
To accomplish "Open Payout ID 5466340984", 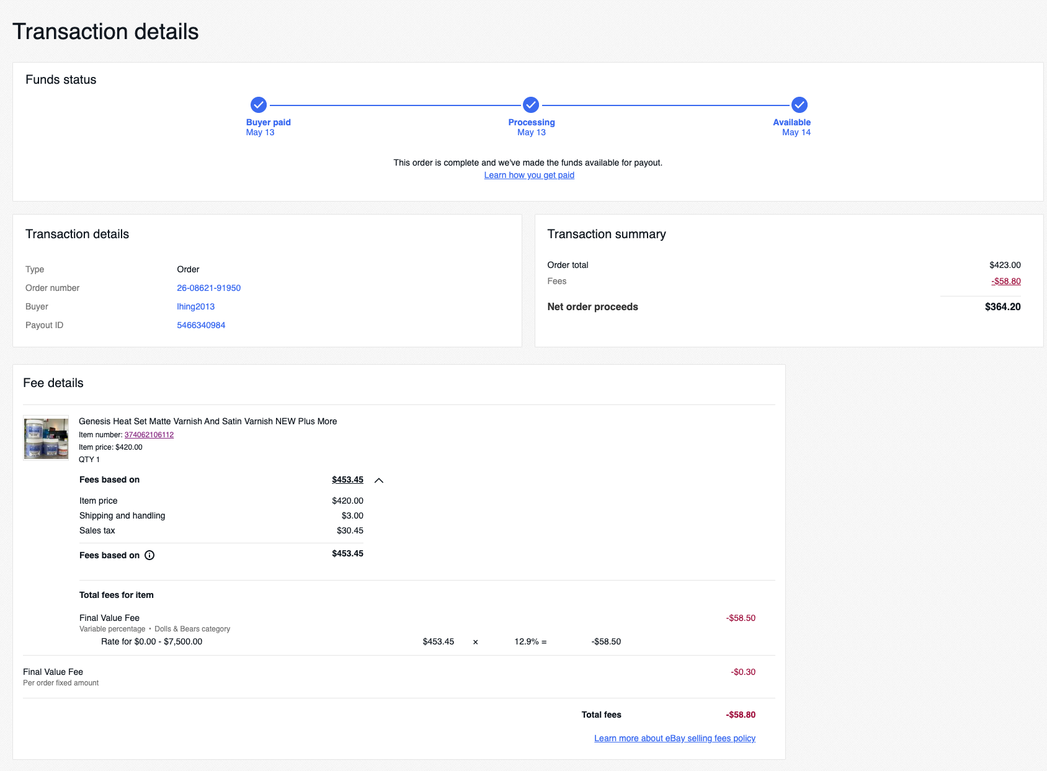I will 201,325.
